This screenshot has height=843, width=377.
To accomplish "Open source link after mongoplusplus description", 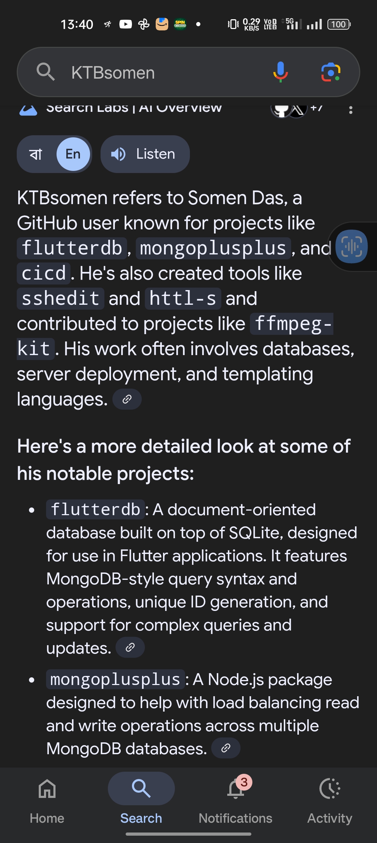I will 226,748.
